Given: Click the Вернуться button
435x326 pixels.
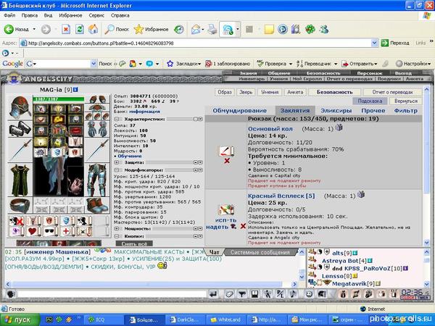Looking at the screenshot, I should click(x=406, y=101).
